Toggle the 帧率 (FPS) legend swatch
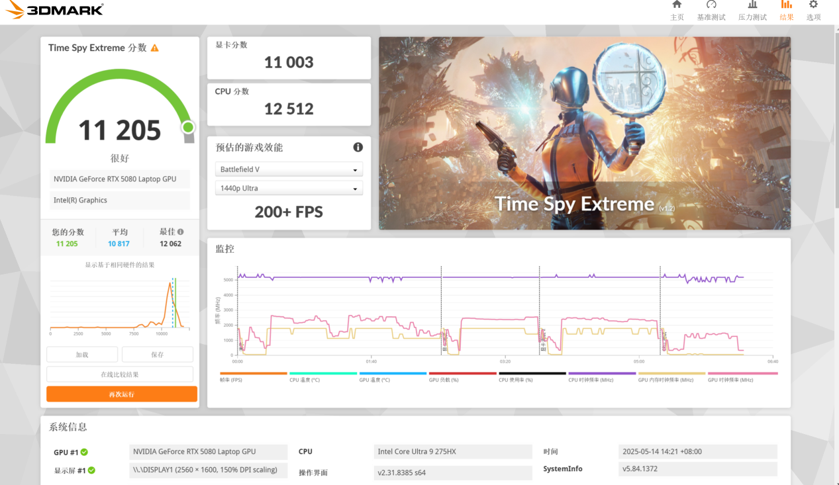The width and height of the screenshot is (839, 485). click(x=253, y=374)
